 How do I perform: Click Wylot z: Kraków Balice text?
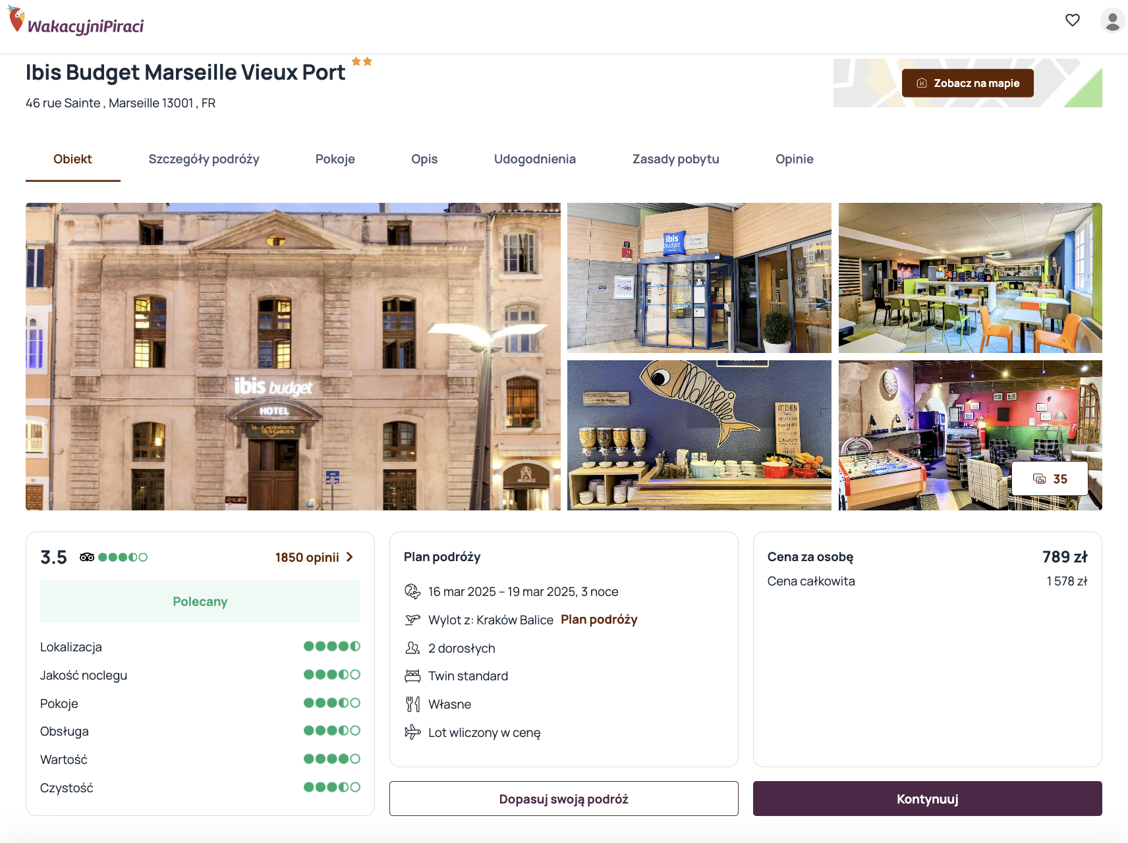pyautogui.click(x=491, y=620)
